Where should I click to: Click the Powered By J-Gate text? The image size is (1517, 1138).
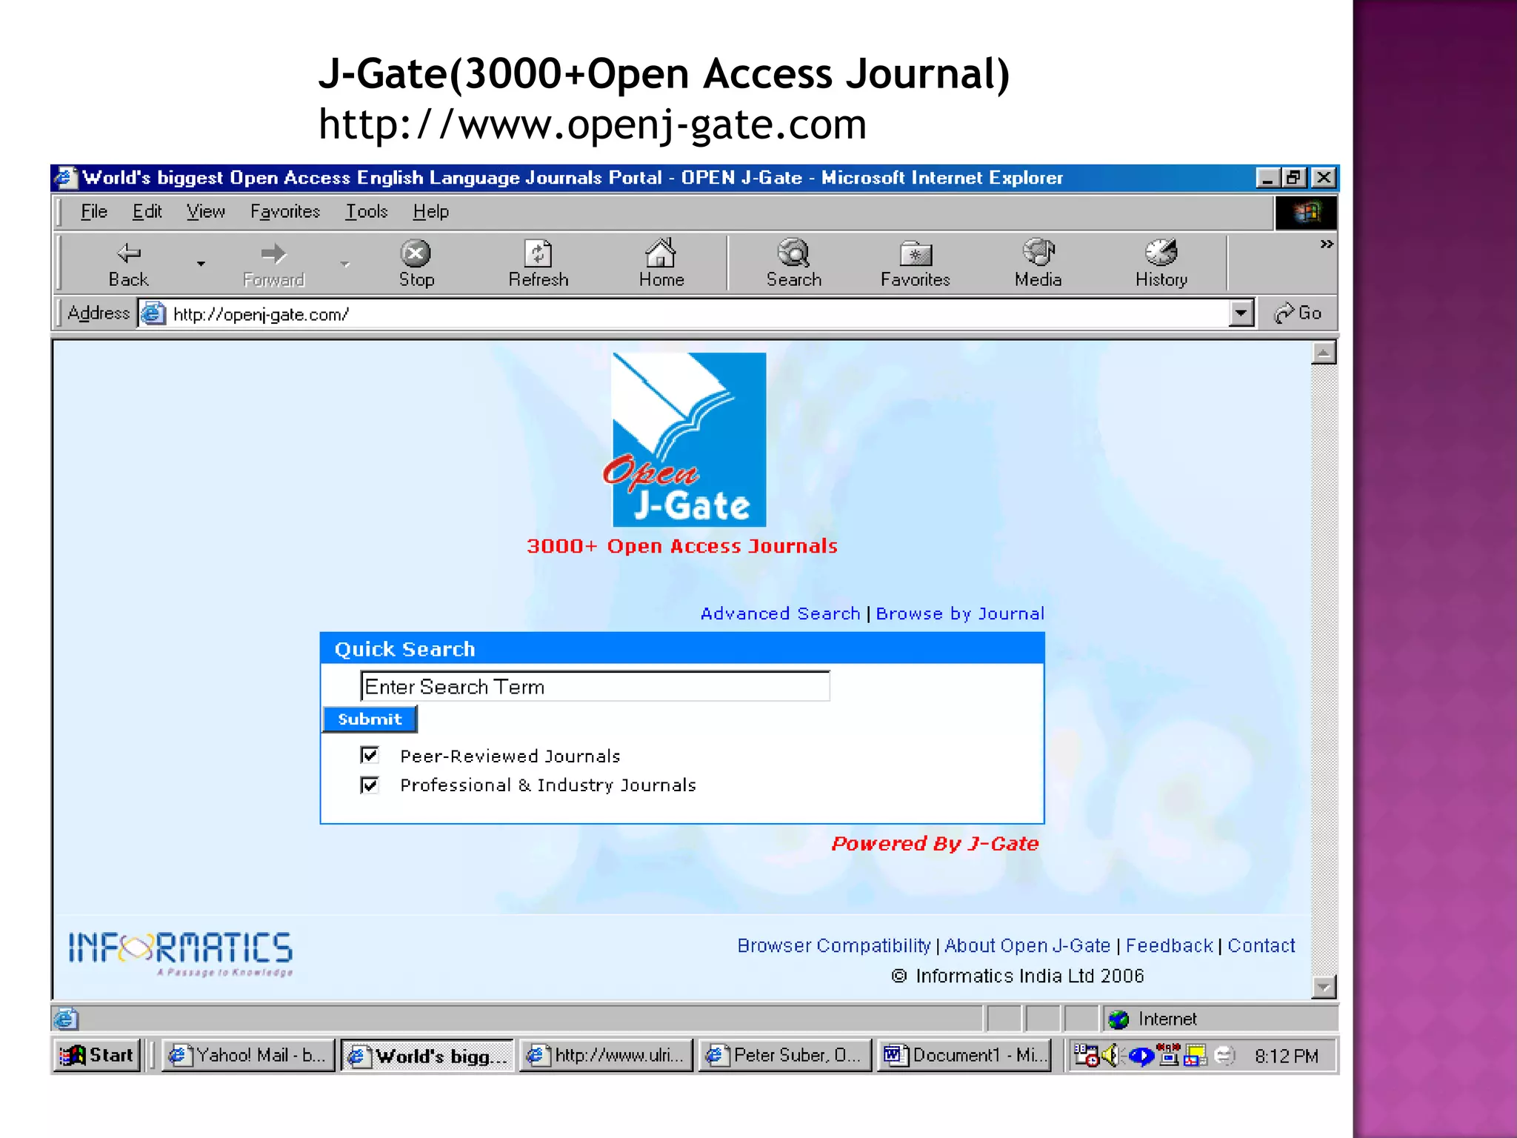point(935,844)
